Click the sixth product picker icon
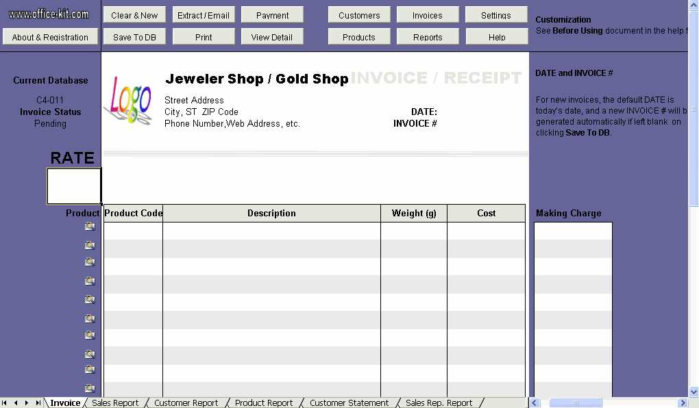The image size is (699, 408). [90, 318]
